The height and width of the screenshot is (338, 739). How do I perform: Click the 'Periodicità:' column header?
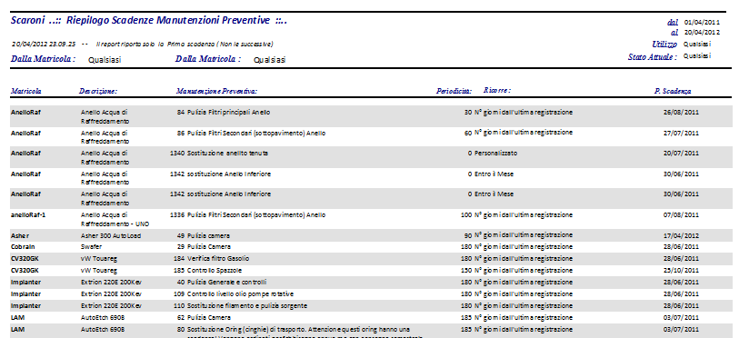tap(454, 91)
